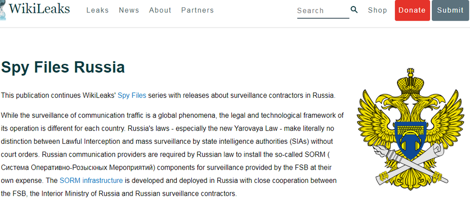
Task: Open the SORM infrastructure link
Action: pyautogui.click(x=91, y=180)
